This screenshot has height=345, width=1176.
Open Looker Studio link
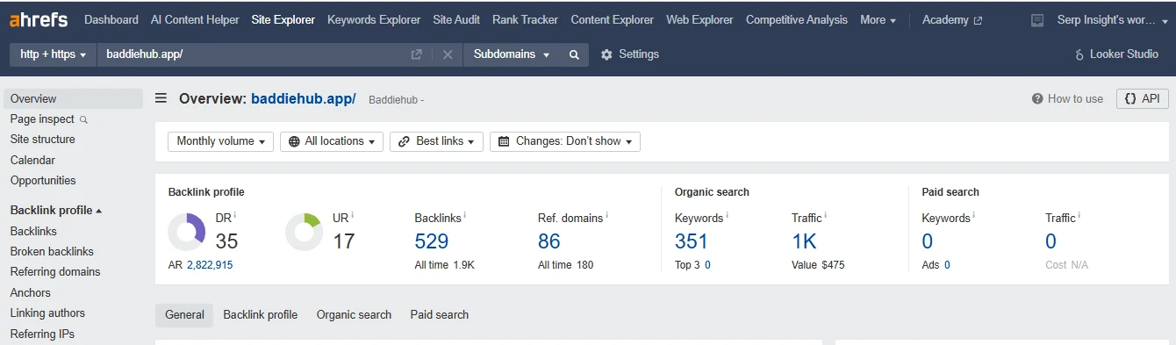point(1116,54)
